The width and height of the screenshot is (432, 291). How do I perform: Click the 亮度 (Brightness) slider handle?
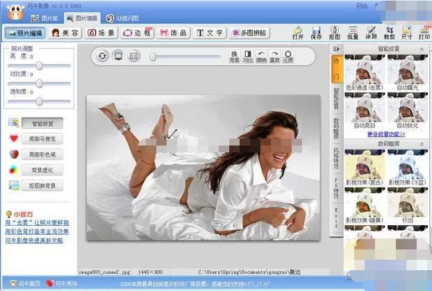coord(40,66)
